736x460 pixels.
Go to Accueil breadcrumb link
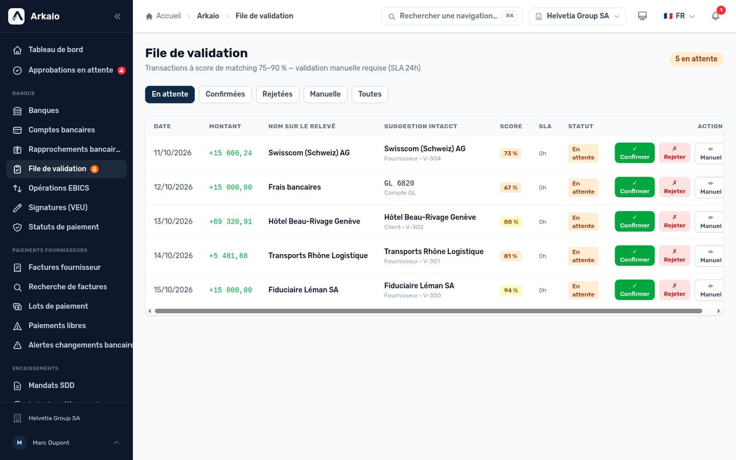pyautogui.click(x=163, y=16)
